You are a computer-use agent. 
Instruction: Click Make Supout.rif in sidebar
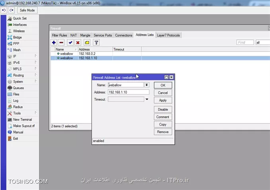click(23, 126)
